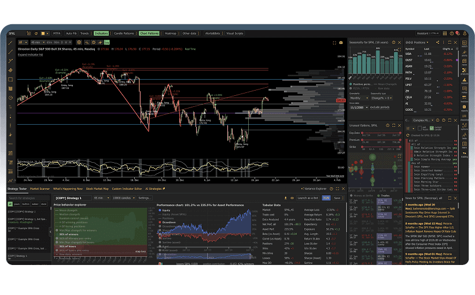Click the main chart fullscreen icon

point(334,43)
